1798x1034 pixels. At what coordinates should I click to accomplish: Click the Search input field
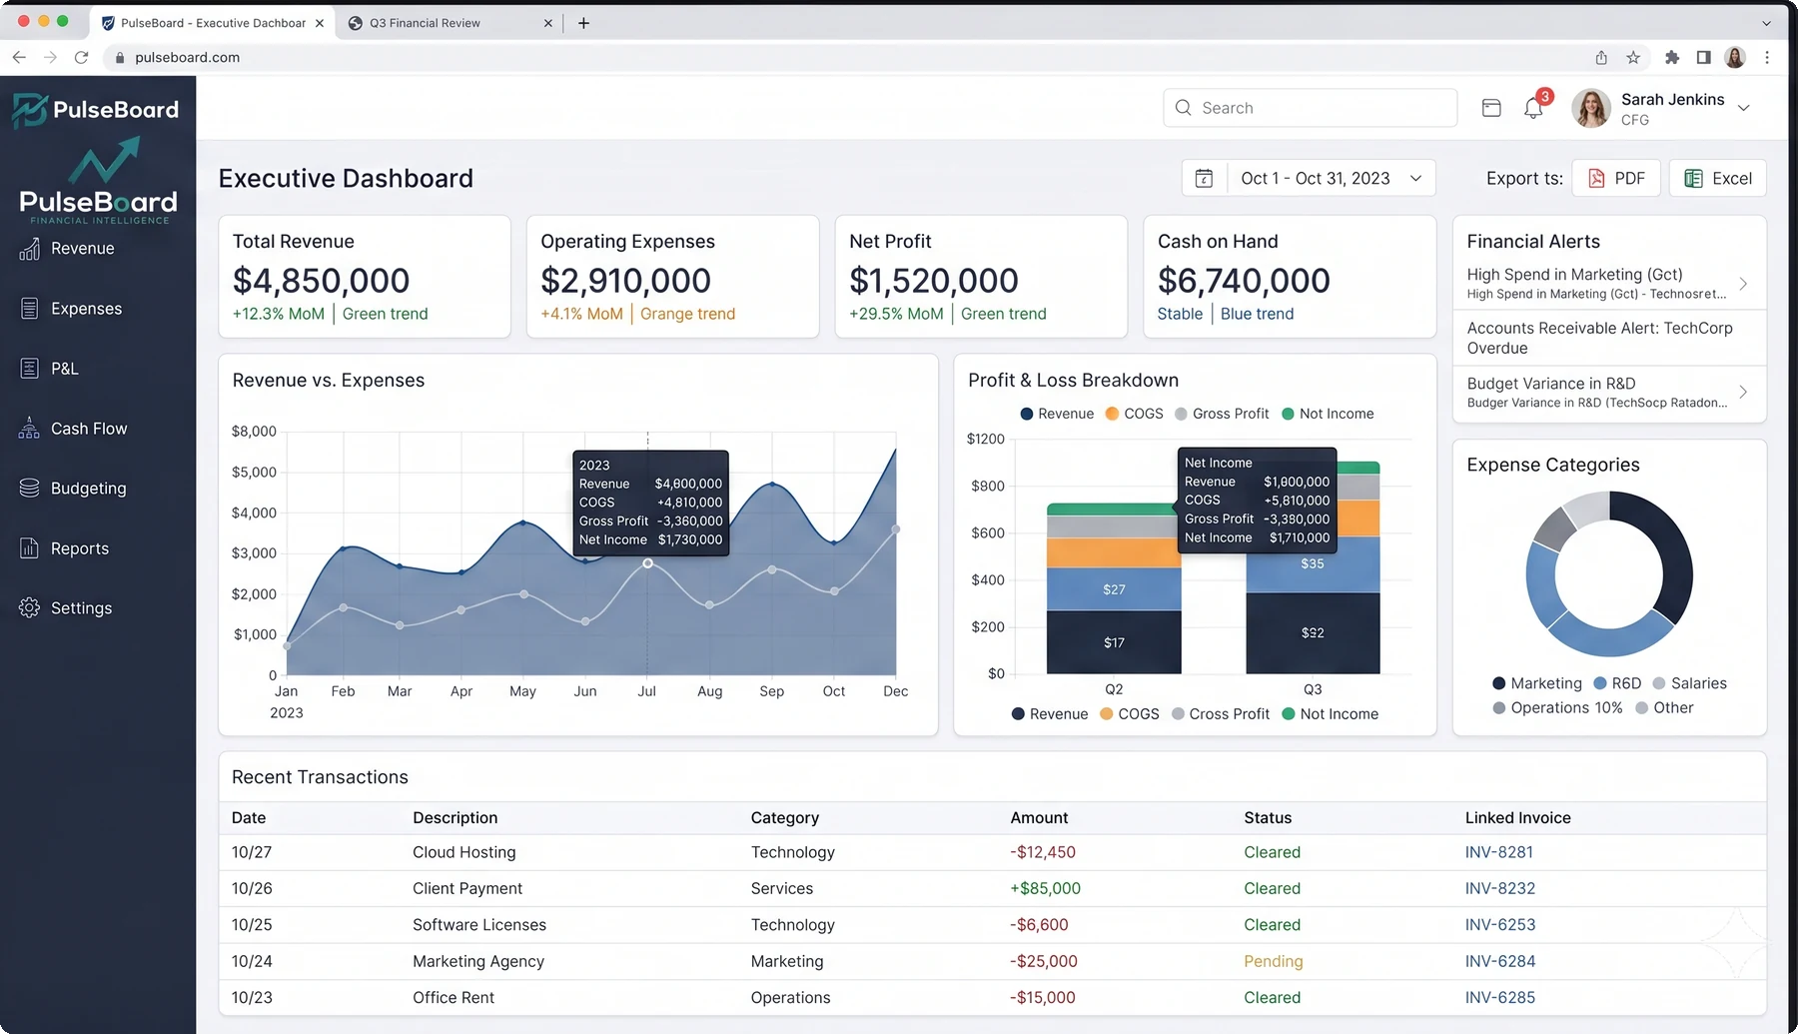coord(1310,108)
